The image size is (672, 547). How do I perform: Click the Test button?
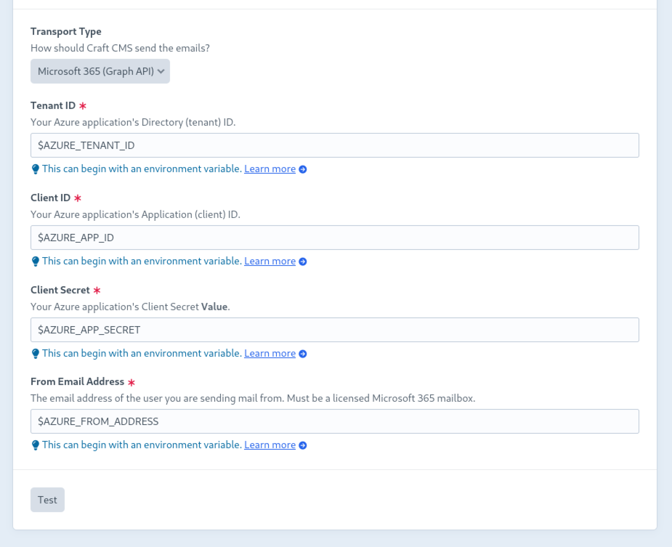(x=48, y=500)
